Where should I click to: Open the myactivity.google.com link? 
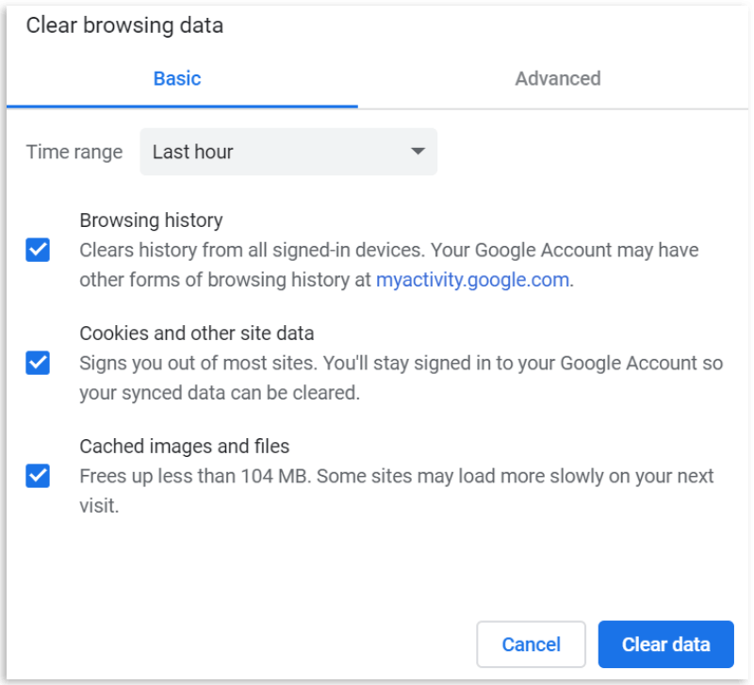[x=473, y=280]
